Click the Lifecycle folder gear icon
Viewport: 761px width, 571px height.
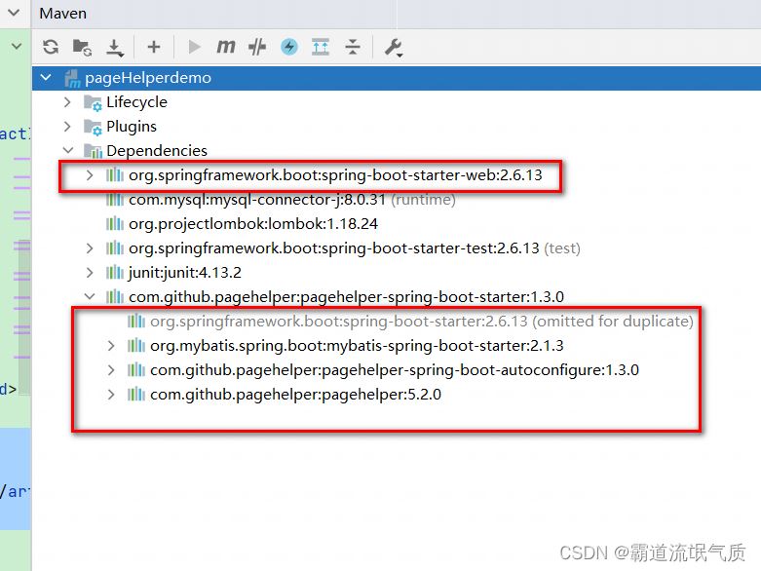(x=93, y=103)
